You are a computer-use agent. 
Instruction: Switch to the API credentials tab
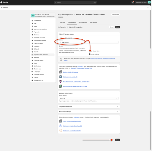[83, 22]
